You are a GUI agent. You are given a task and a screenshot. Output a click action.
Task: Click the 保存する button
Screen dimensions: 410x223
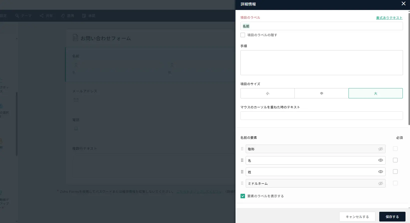[392, 217]
